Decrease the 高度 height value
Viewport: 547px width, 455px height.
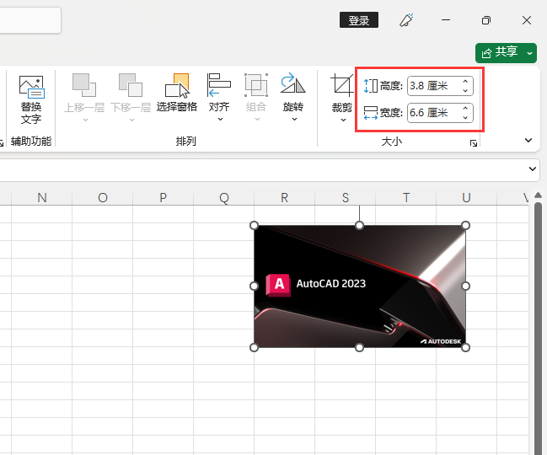[x=465, y=91]
